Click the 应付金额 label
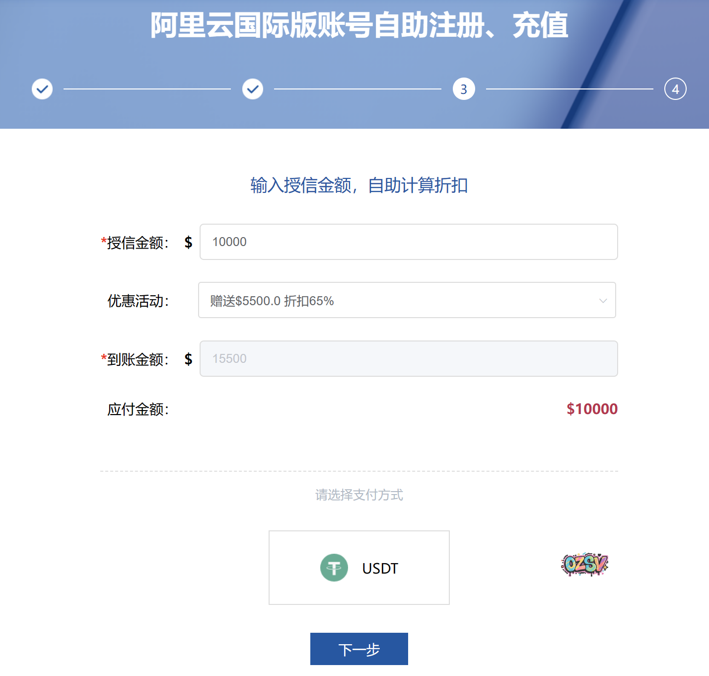This screenshot has width=709, height=676. [138, 410]
